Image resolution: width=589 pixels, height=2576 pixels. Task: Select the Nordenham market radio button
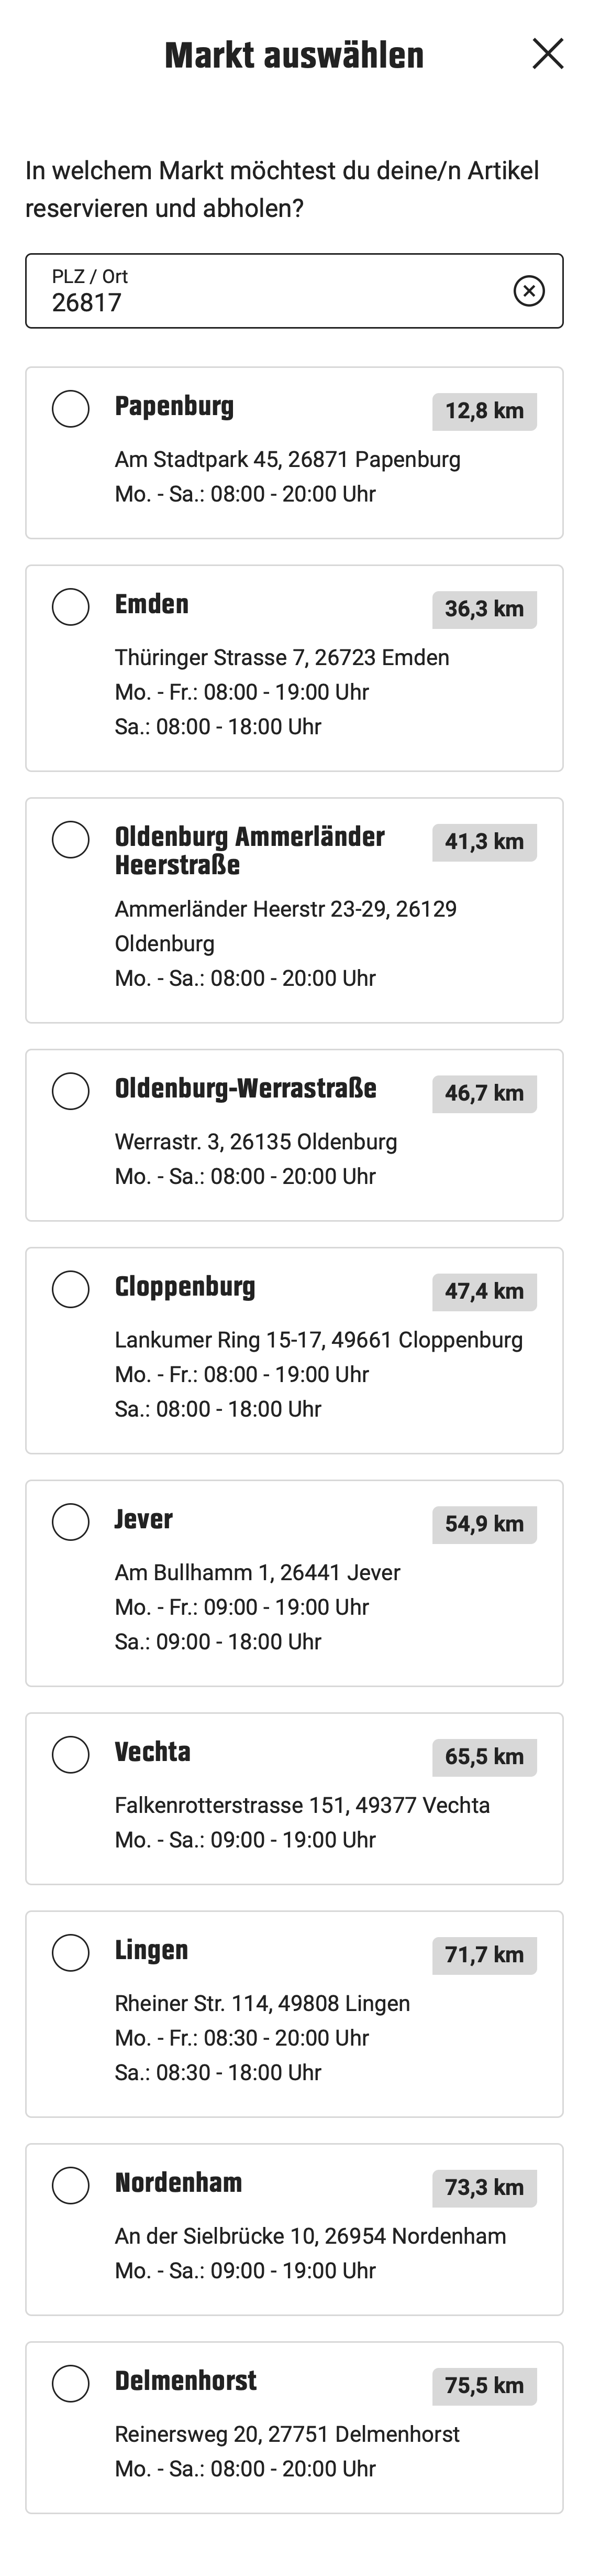pyautogui.click(x=71, y=2185)
